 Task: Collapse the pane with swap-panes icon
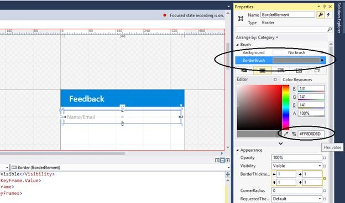pos(227,161)
